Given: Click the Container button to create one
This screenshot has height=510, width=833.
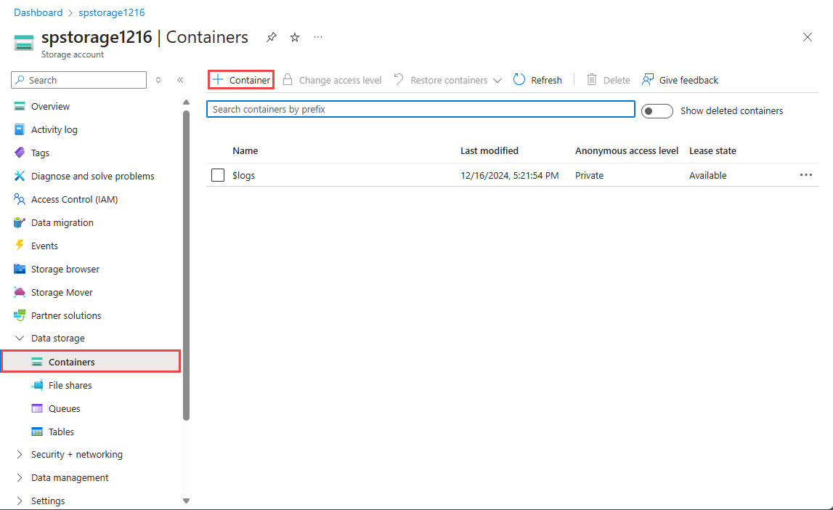Looking at the screenshot, I should click(240, 80).
